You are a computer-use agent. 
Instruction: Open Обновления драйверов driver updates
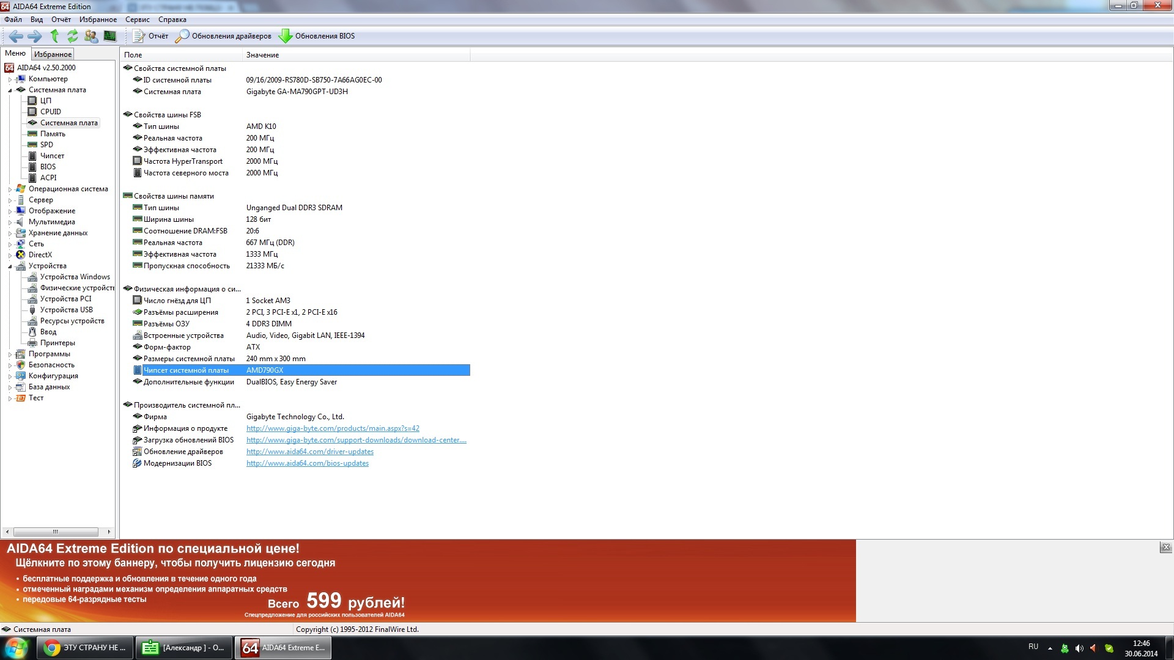click(x=223, y=36)
